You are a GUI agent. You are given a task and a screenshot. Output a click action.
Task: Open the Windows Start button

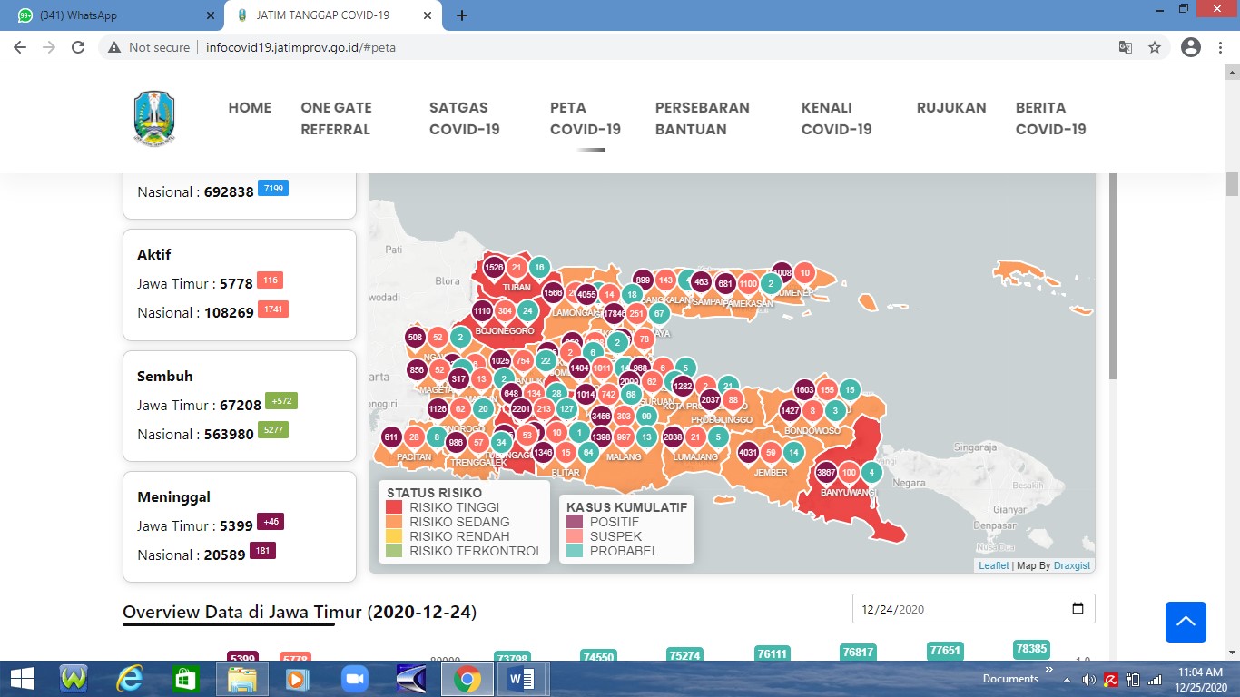pos(22,679)
